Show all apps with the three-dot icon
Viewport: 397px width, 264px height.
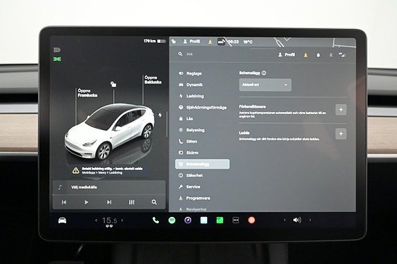[x=235, y=220]
